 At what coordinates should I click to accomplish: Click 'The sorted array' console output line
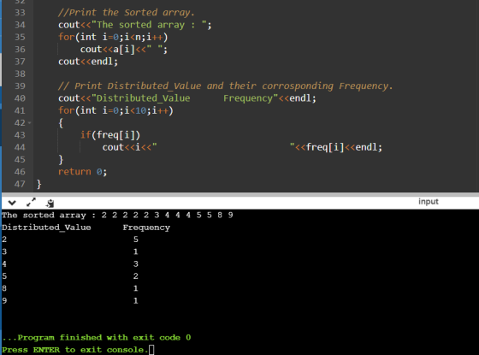pos(117,215)
